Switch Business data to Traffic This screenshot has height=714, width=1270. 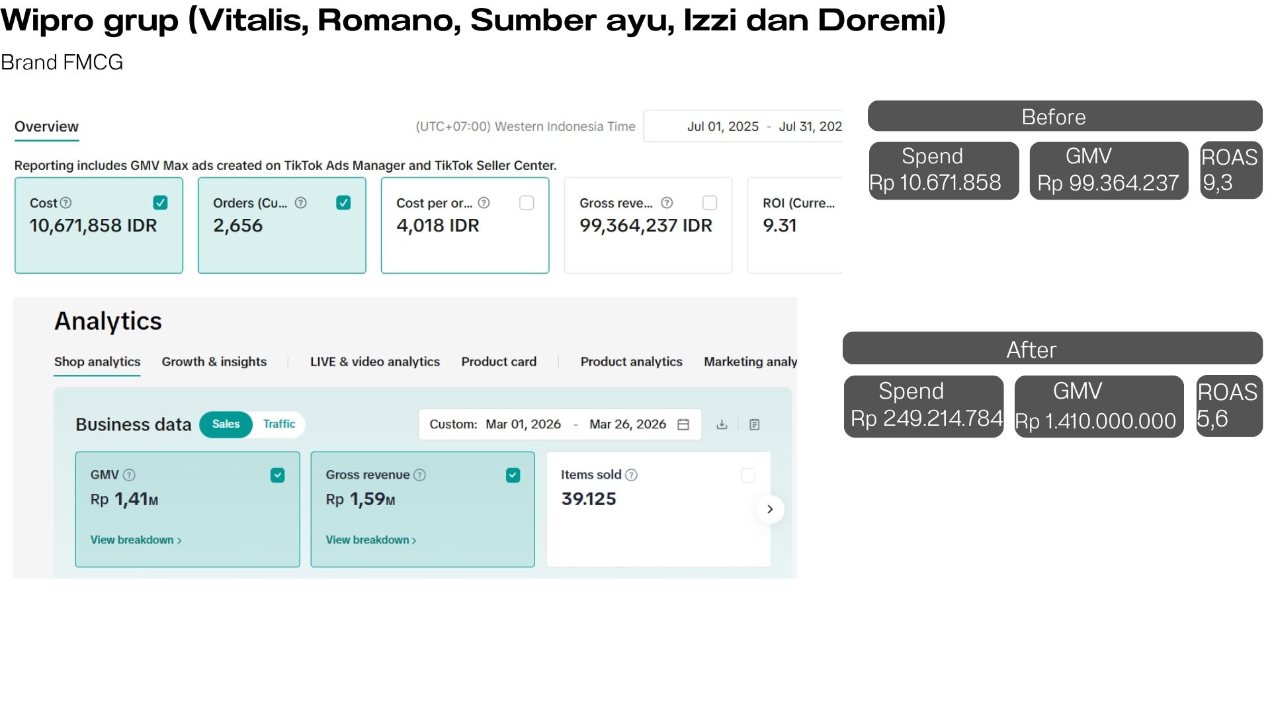coord(279,424)
